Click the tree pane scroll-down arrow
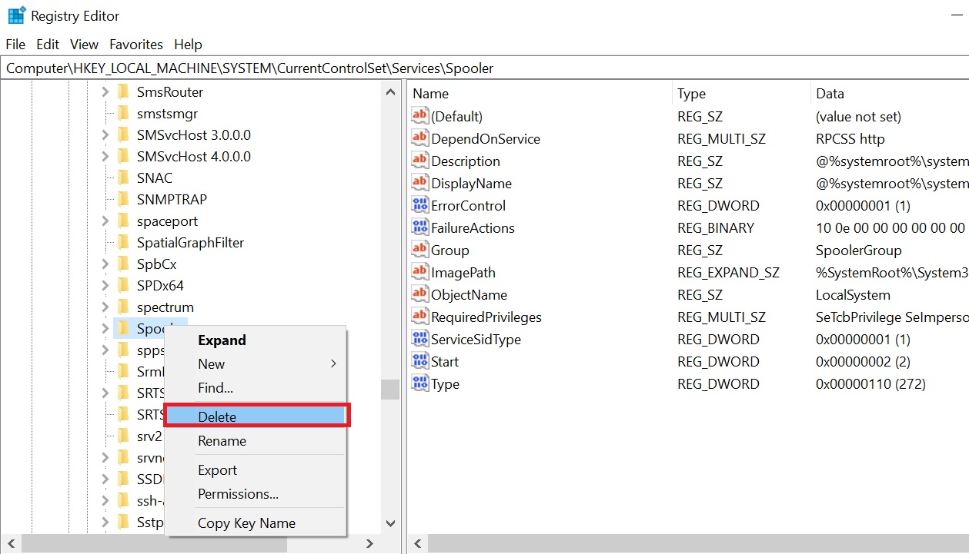 tap(390, 523)
